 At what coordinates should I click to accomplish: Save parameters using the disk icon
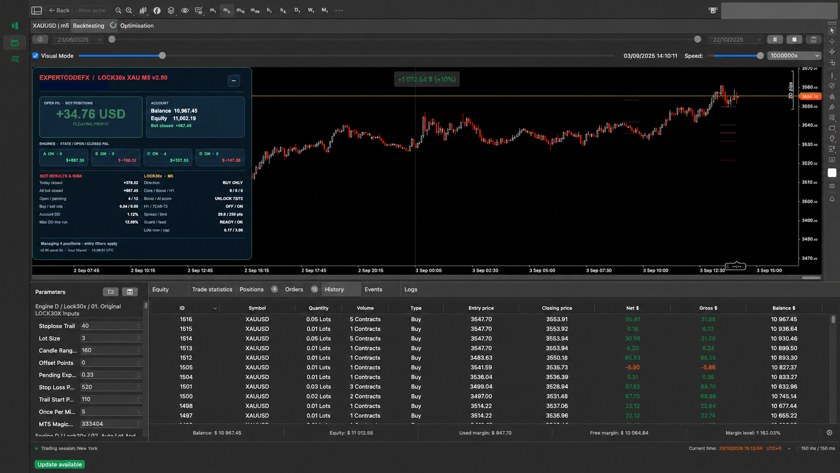[130, 292]
